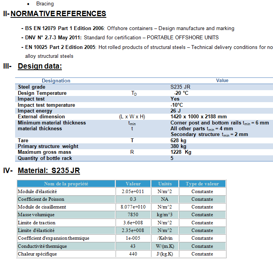The width and height of the screenshot is (273, 264).
Task: Click the 'Design Temperature' row label
Action: click(42, 93)
